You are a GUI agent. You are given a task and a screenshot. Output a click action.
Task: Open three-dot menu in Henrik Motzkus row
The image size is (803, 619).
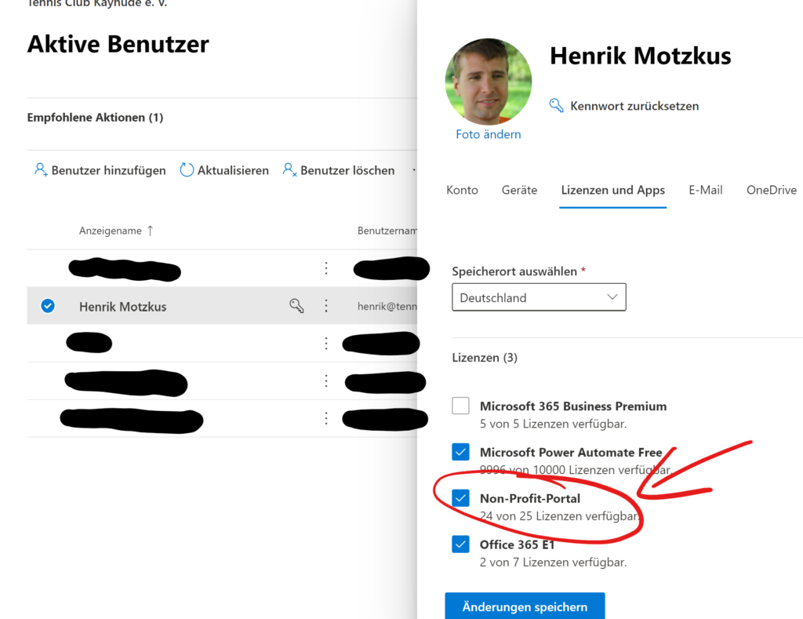tap(326, 306)
